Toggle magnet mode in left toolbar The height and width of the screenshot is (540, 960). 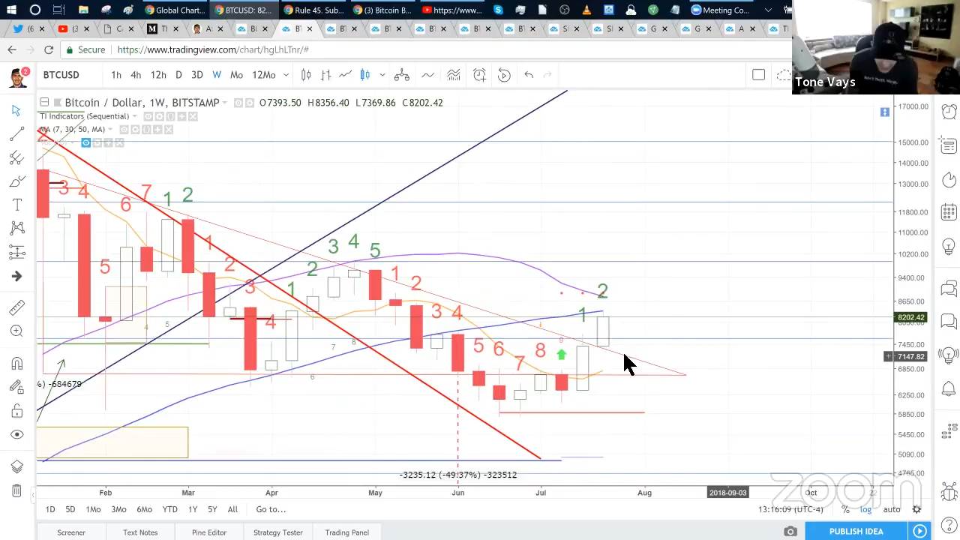click(x=16, y=364)
